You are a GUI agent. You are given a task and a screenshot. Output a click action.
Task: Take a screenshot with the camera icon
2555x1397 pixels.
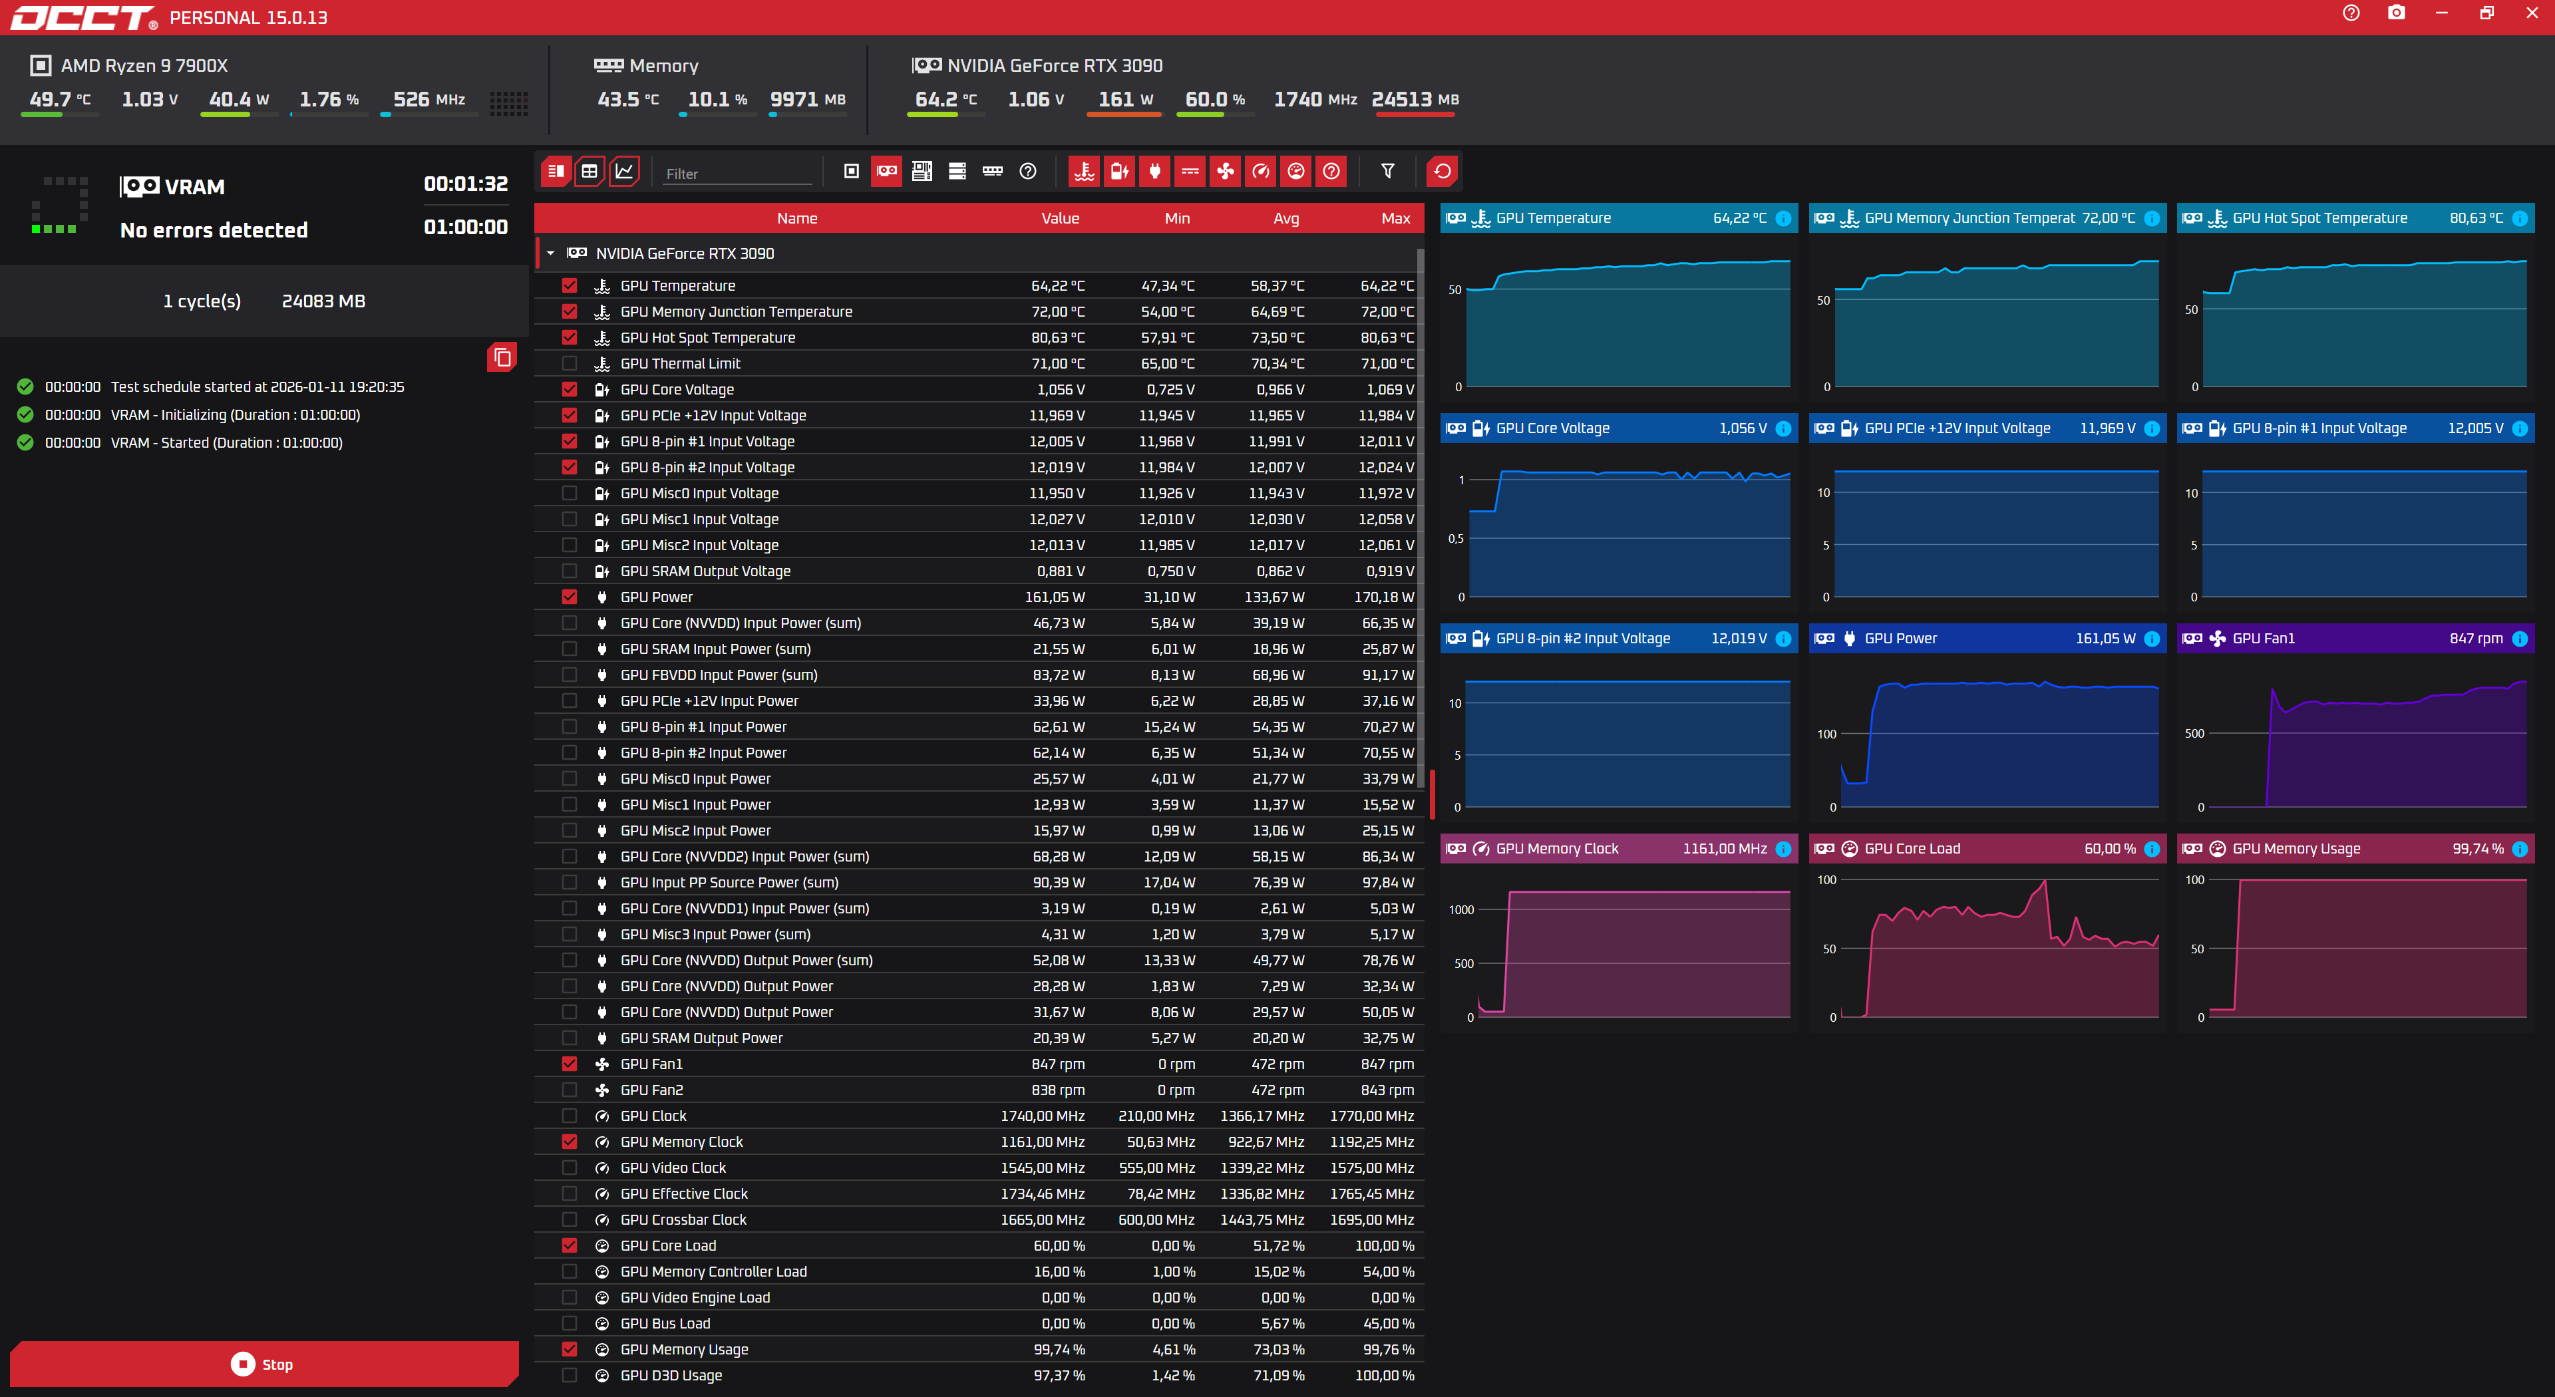pos(2396,13)
